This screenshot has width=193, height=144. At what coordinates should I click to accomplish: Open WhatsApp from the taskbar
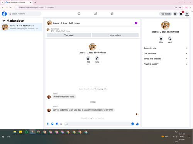27,132
